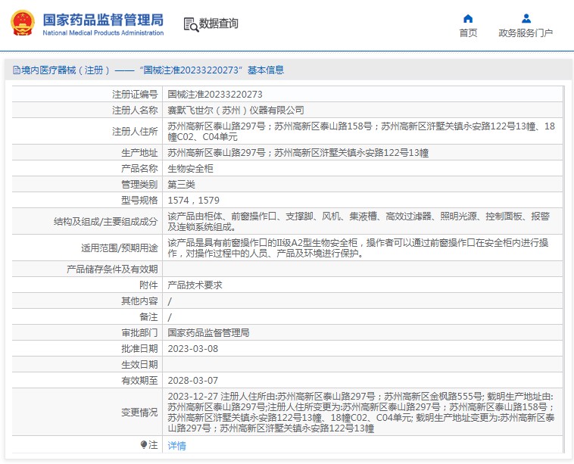Click the 政务服务门户 user icon
Image resolution: width=574 pixels, height=464 pixels.
pyautogui.click(x=526, y=19)
